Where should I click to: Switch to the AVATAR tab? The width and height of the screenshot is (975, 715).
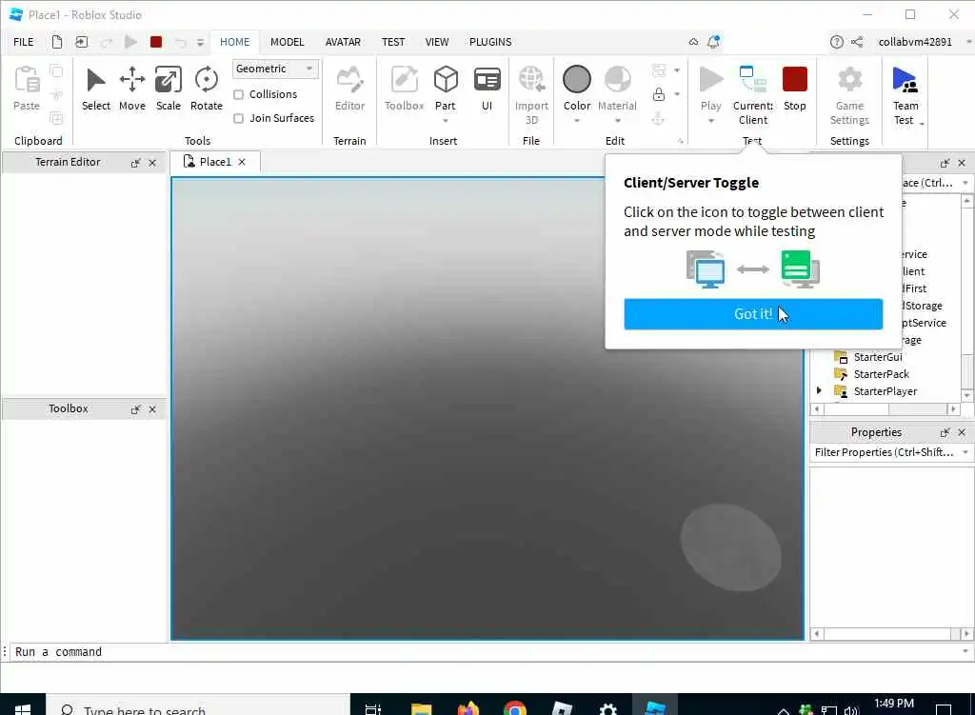point(343,42)
